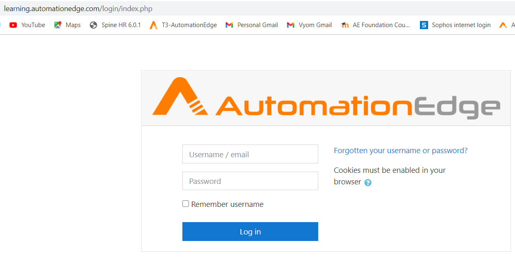The width and height of the screenshot is (515, 257).
Task: Click the T3-AutomationEdge bookmark icon
Action: coord(154,25)
